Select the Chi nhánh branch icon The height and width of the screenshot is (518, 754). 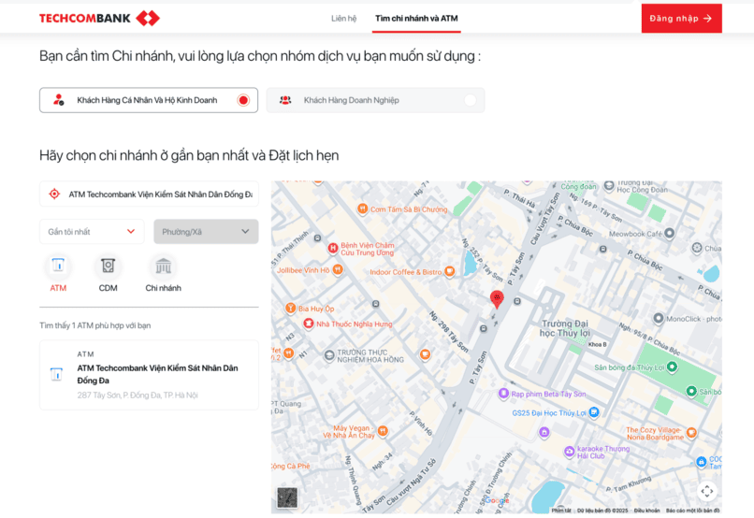tap(163, 266)
